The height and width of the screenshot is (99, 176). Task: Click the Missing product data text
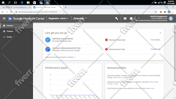pos(117,49)
